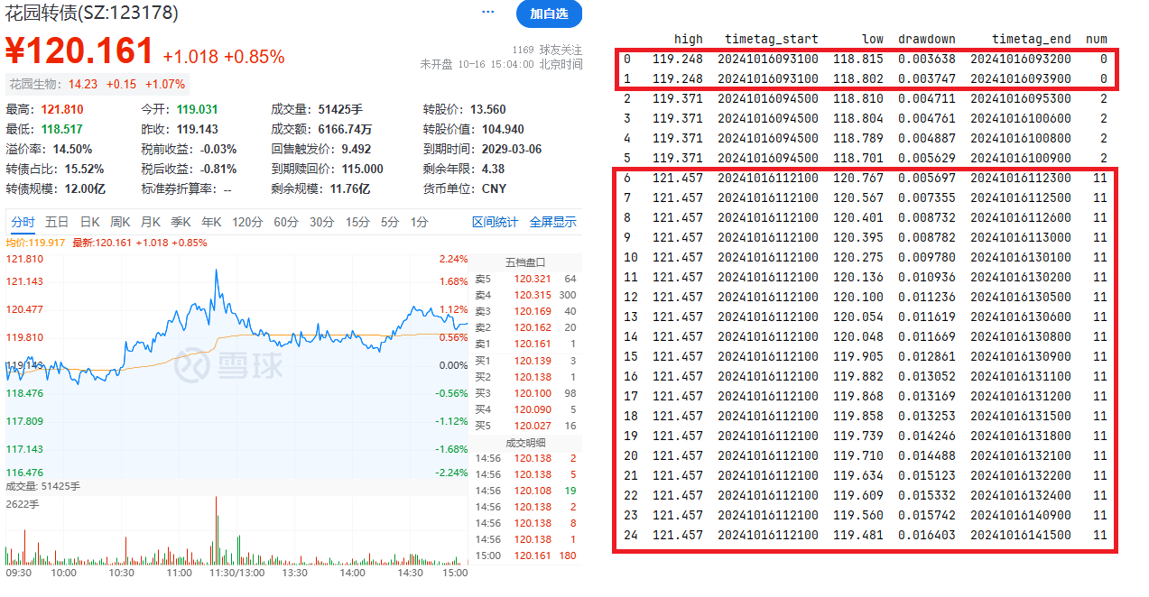Image resolution: width=1149 pixels, height=597 pixels.
Task: Click drawdown value 0.004711 in row 2
Action: click(927, 98)
